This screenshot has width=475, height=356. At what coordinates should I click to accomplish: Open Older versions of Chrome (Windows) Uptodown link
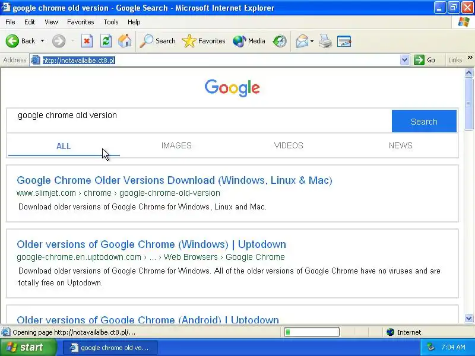[x=151, y=244]
